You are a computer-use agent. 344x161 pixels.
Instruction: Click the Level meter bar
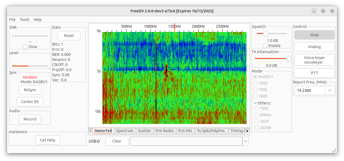pos(30,66)
